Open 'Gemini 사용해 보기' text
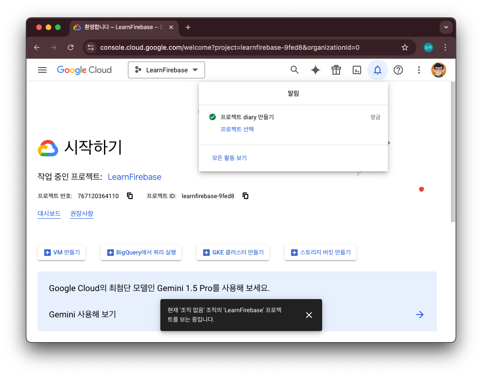Image resolution: width=482 pixels, height=377 pixels. pyautogui.click(x=82, y=315)
